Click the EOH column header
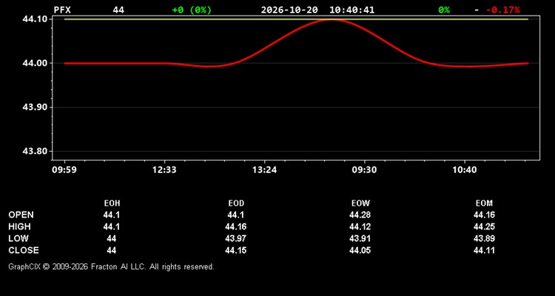The width and height of the screenshot is (555, 296). pos(112,203)
